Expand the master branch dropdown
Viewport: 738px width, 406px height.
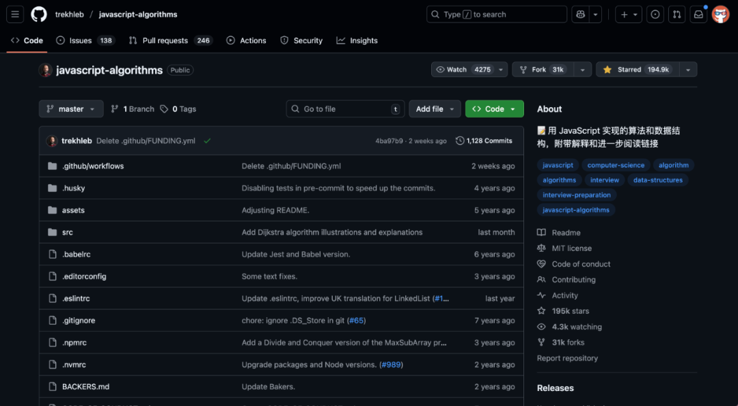click(71, 109)
